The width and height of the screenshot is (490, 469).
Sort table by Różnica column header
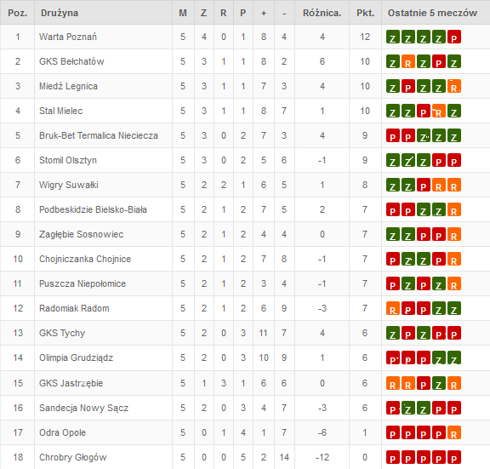[x=322, y=13]
